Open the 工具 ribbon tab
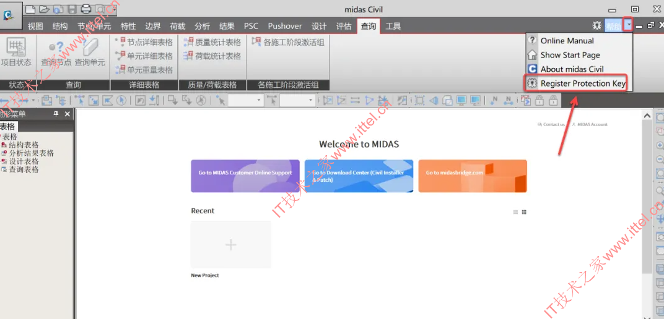This screenshot has height=319, width=664. pyautogui.click(x=393, y=26)
